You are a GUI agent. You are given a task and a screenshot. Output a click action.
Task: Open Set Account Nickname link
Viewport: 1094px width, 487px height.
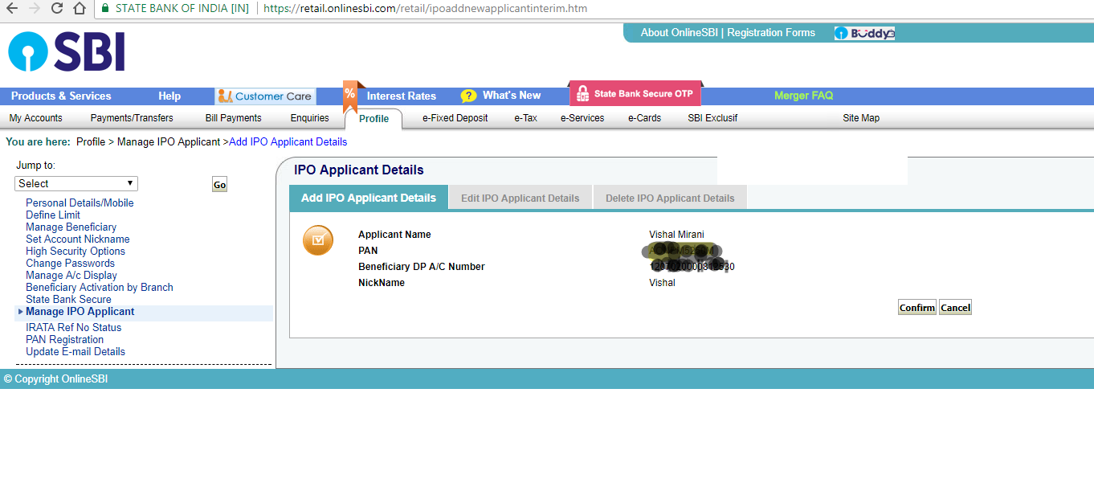[x=77, y=239]
